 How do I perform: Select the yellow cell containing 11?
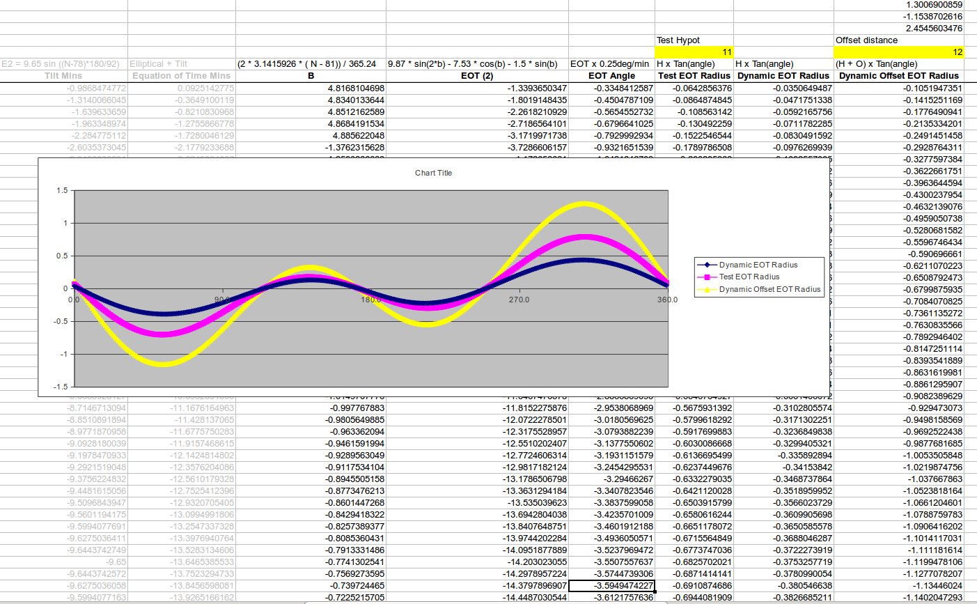click(694, 52)
